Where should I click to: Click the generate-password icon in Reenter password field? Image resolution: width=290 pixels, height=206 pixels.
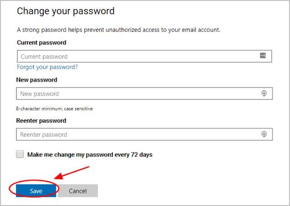point(264,134)
